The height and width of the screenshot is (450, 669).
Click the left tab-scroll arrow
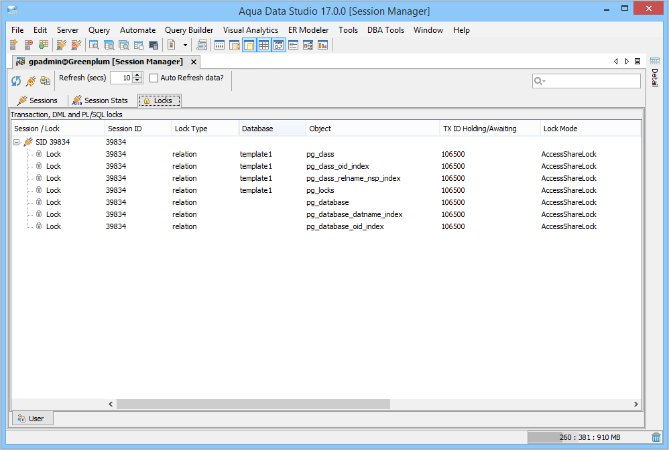coord(615,62)
